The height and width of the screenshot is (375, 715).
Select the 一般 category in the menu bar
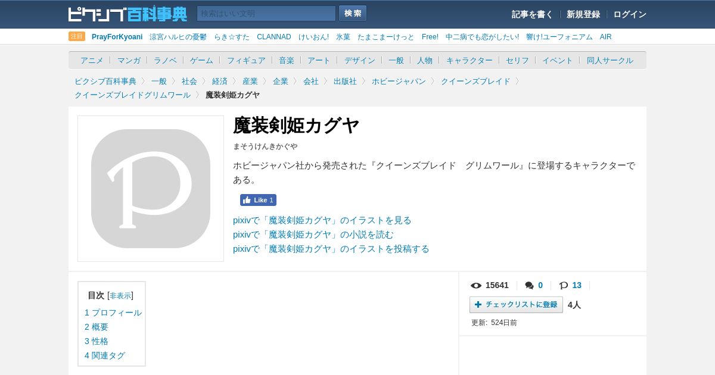tap(396, 60)
